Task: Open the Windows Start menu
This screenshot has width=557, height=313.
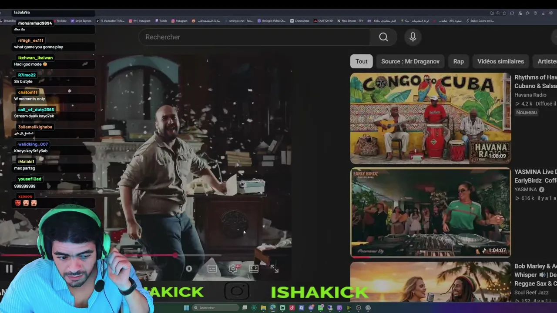Action: point(186,308)
